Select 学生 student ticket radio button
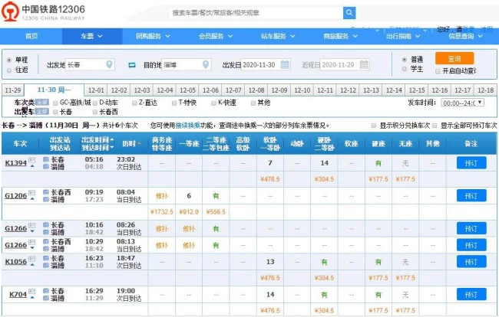The image size is (499, 317). coord(404,69)
